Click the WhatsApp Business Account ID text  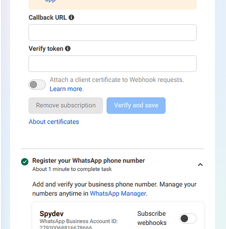point(79,221)
